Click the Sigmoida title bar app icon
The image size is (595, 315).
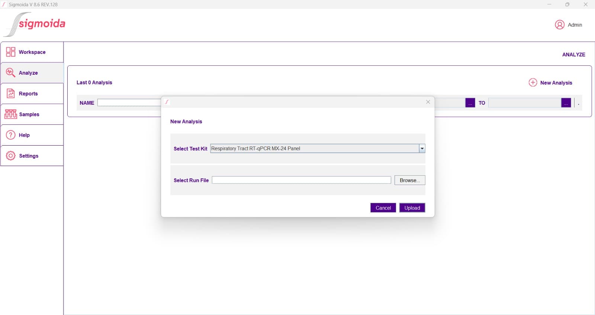4,4
